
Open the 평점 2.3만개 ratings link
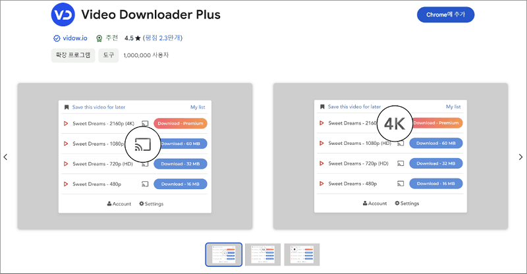tap(163, 38)
